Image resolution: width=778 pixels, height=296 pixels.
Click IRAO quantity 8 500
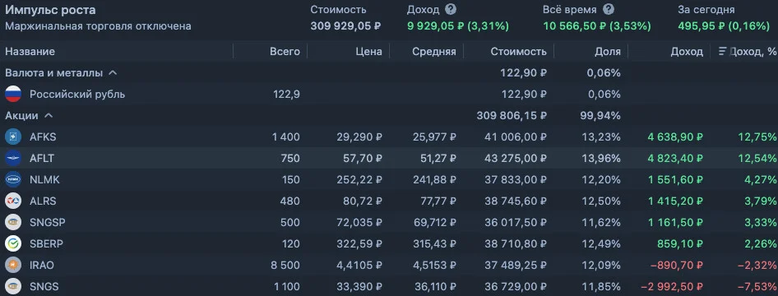coord(285,266)
